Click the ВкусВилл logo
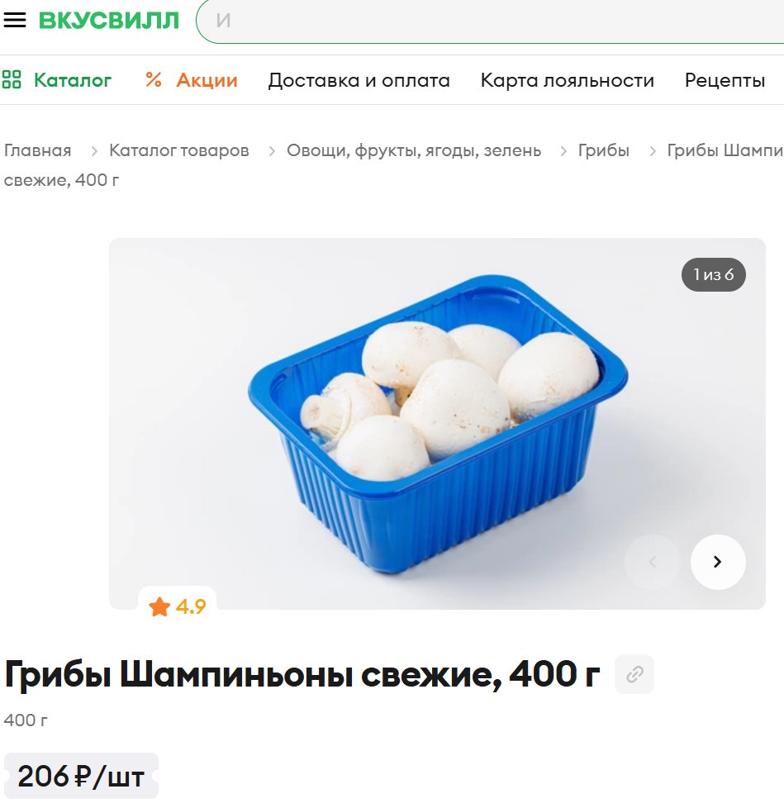The width and height of the screenshot is (784, 808). [x=109, y=20]
